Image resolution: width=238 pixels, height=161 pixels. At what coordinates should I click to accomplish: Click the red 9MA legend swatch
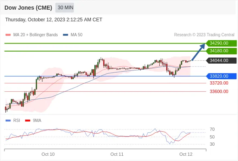[27, 121]
